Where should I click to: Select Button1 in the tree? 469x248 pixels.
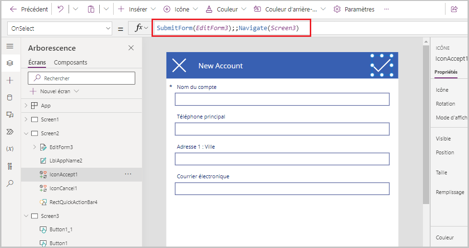tap(59, 243)
